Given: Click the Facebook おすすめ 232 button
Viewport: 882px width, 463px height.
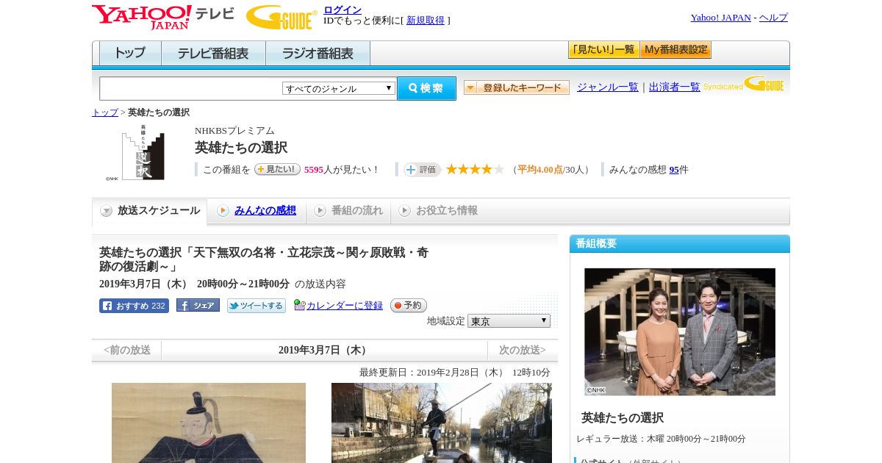Looking at the screenshot, I should point(134,306).
